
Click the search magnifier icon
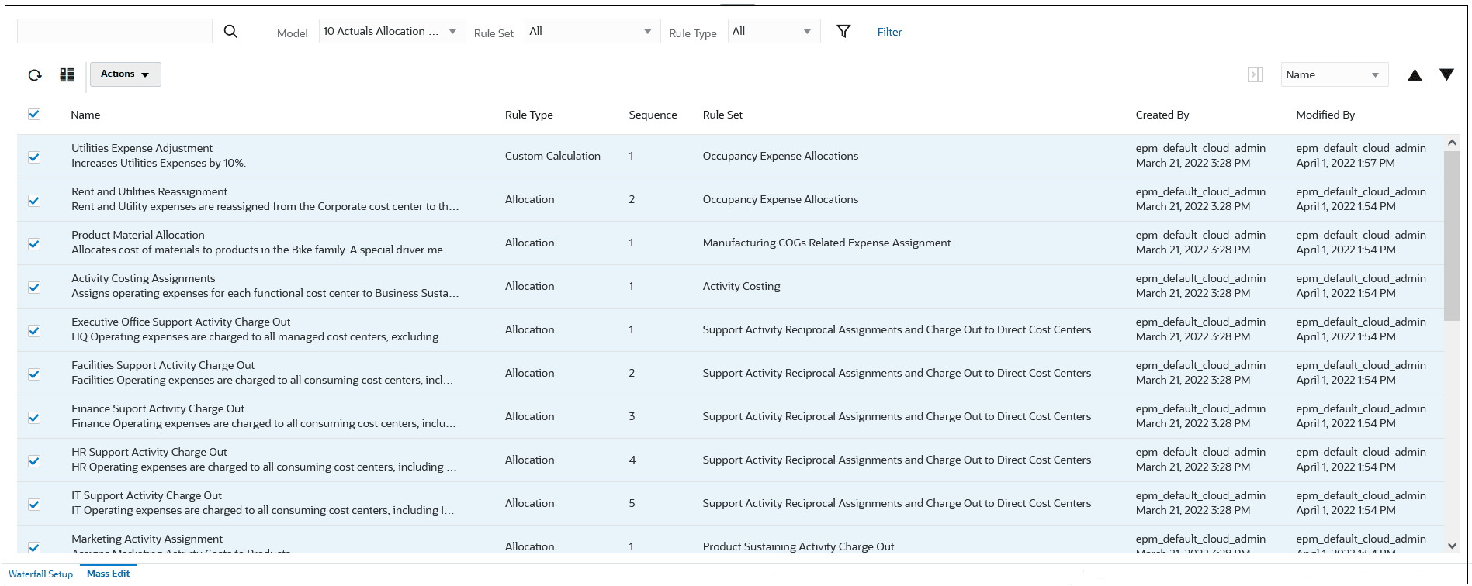[x=230, y=31]
